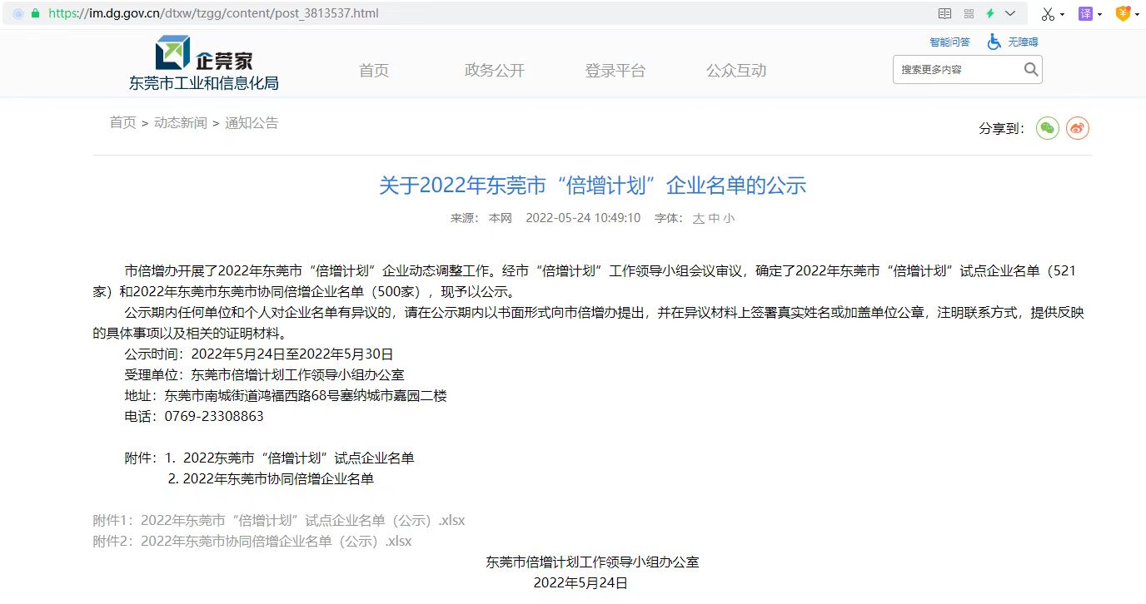Click the article title 关于2022年东莞市“倍增计划”企业名单的公示
The height and width of the screenshot is (604, 1146).
click(593, 186)
